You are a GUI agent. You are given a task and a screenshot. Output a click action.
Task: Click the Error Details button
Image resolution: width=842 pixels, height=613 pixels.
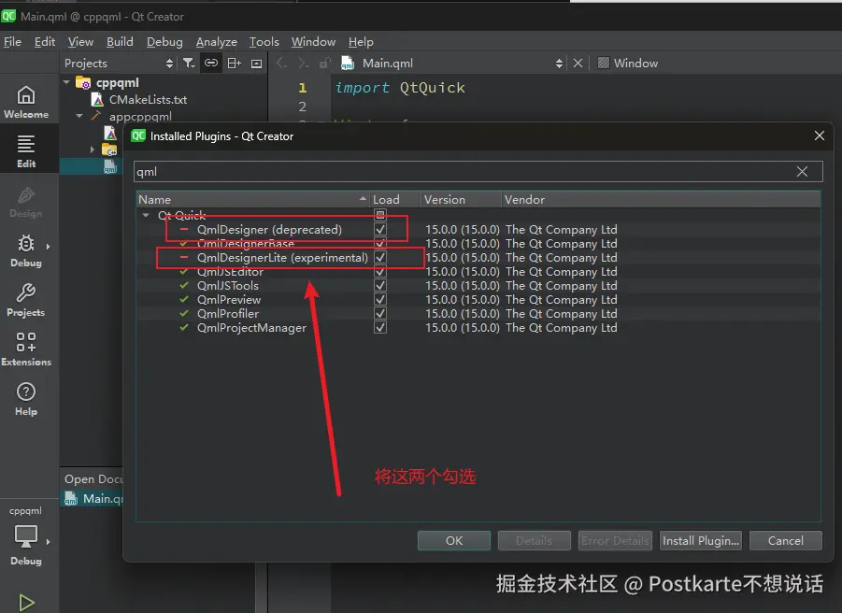[x=615, y=540]
